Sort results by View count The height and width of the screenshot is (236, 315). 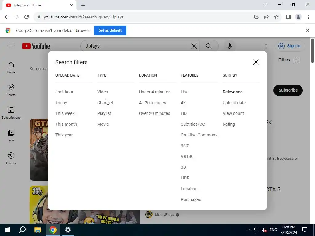(233, 113)
